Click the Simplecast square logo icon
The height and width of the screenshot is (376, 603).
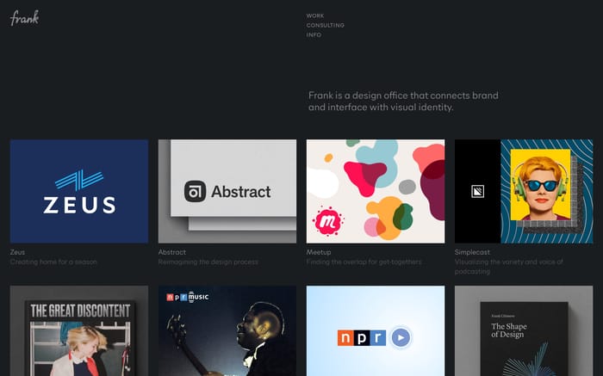477,191
